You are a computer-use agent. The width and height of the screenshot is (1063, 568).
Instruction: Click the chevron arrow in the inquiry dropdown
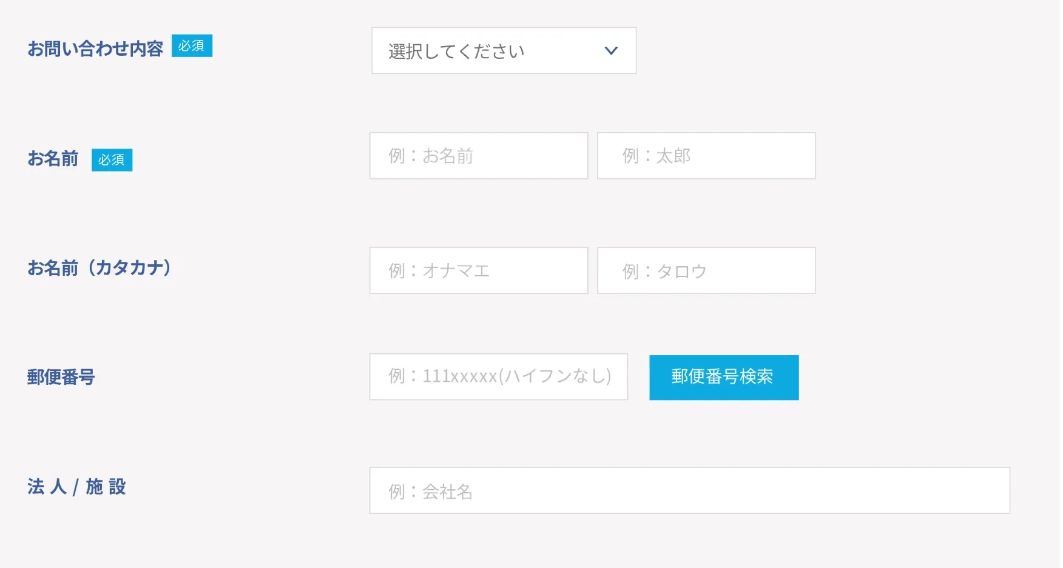point(611,51)
